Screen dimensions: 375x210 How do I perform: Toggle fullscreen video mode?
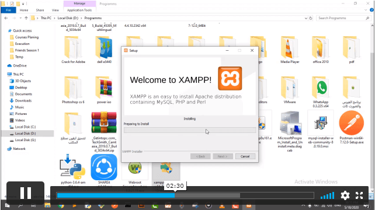[359, 195]
